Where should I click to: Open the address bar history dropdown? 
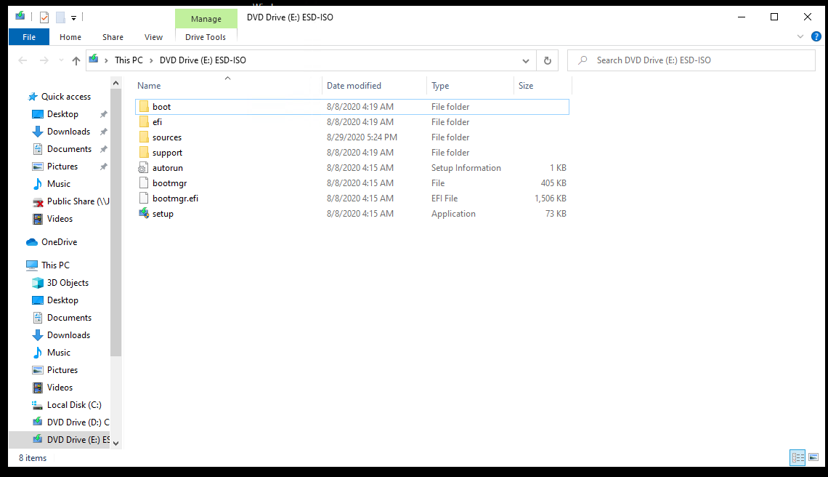[x=526, y=60]
